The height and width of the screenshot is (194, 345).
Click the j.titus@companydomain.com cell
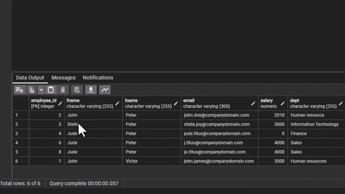[219, 143]
